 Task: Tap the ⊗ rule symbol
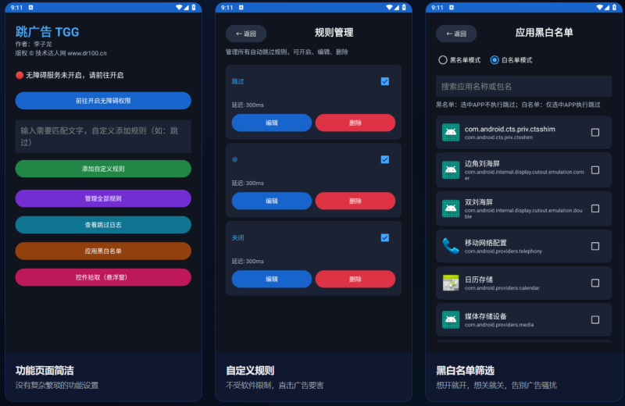point(235,159)
